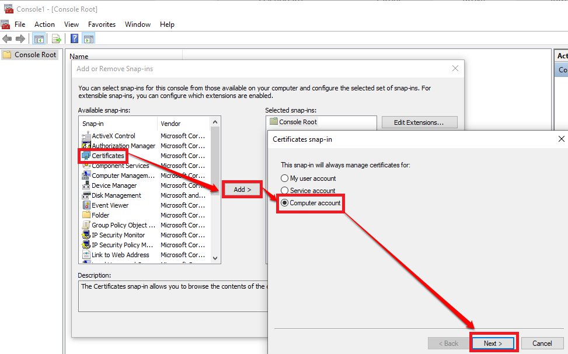This screenshot has width=568, height=354.
Task: Choose the Service account option
Action: [x=285, y=191]
